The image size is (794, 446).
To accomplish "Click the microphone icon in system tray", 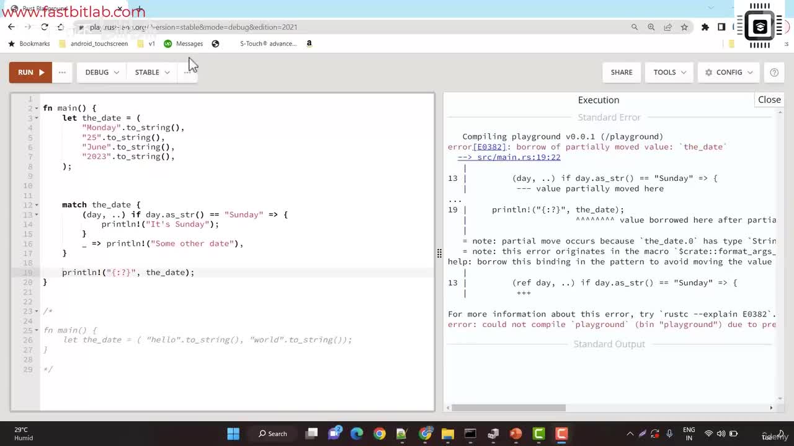I will pyautogui.click(x=669, y=434).
